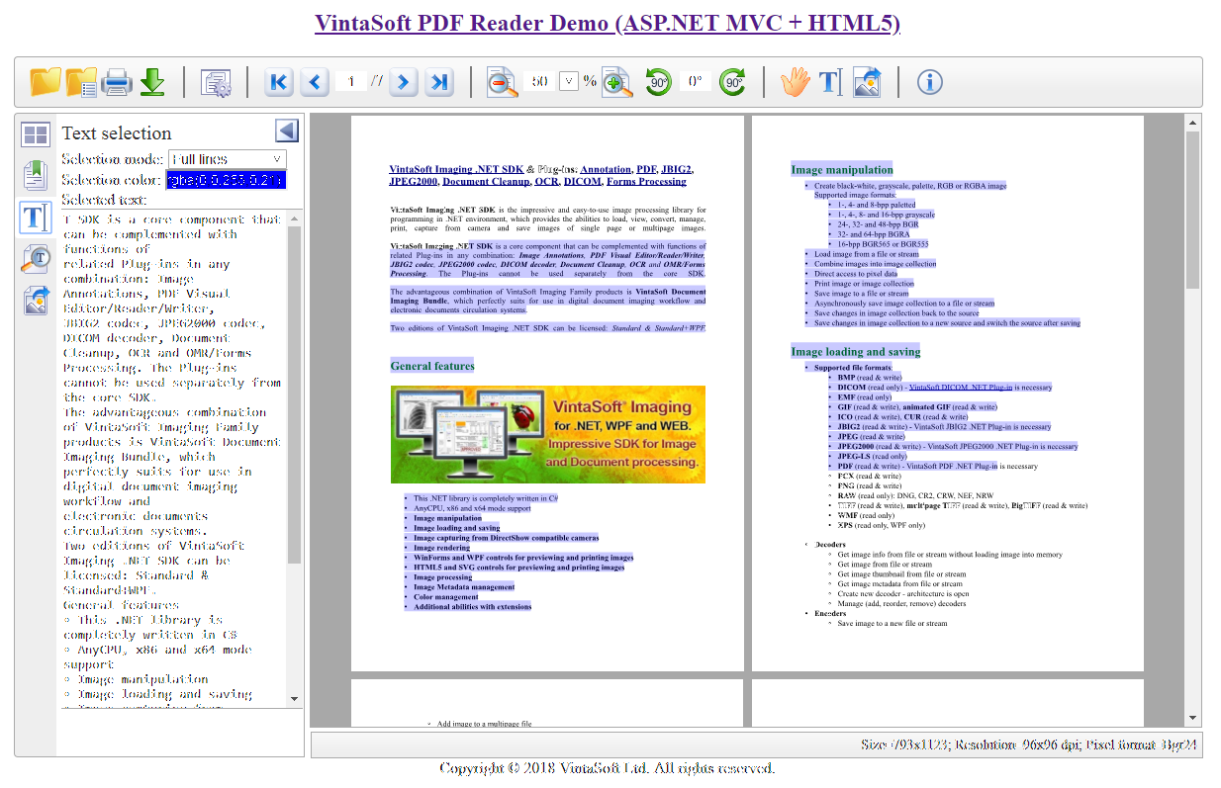Click inside the Selected text box

click(173, 458)
